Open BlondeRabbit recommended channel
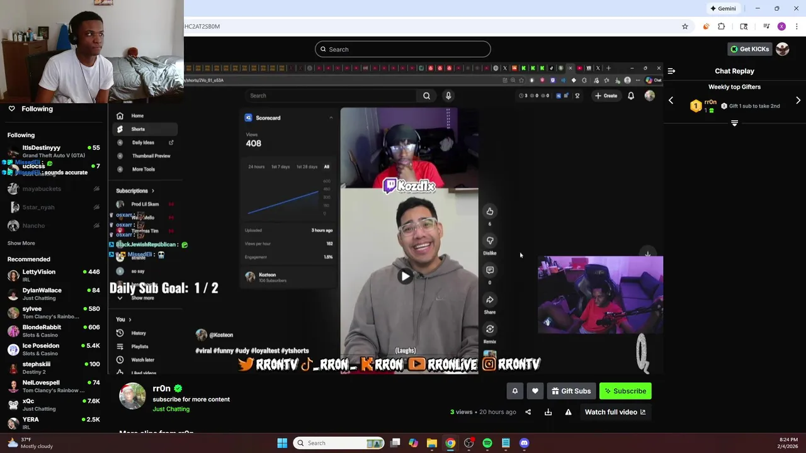 [x=54, y=331]
